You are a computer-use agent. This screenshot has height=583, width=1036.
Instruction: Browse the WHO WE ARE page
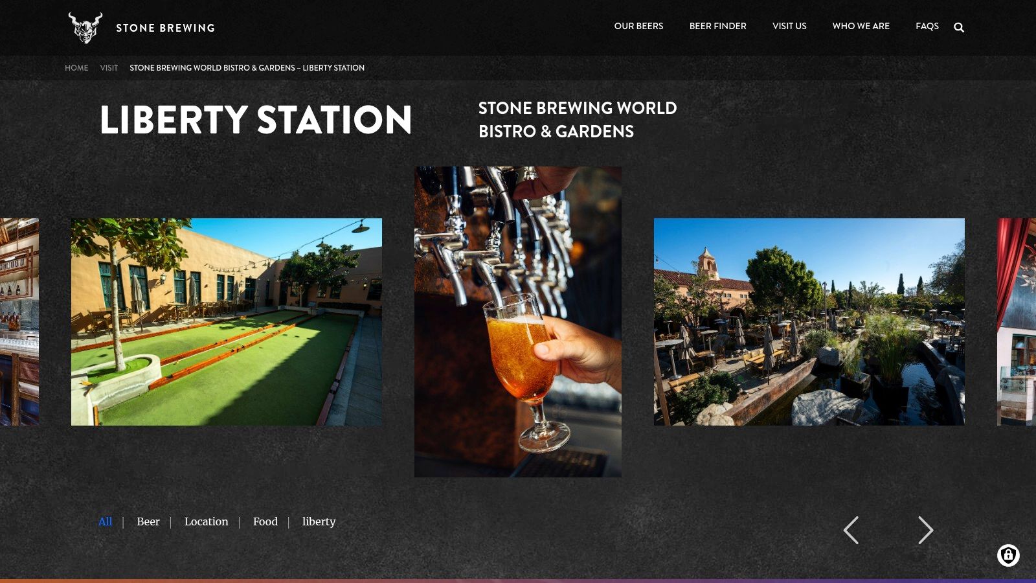tap(861, 26)
